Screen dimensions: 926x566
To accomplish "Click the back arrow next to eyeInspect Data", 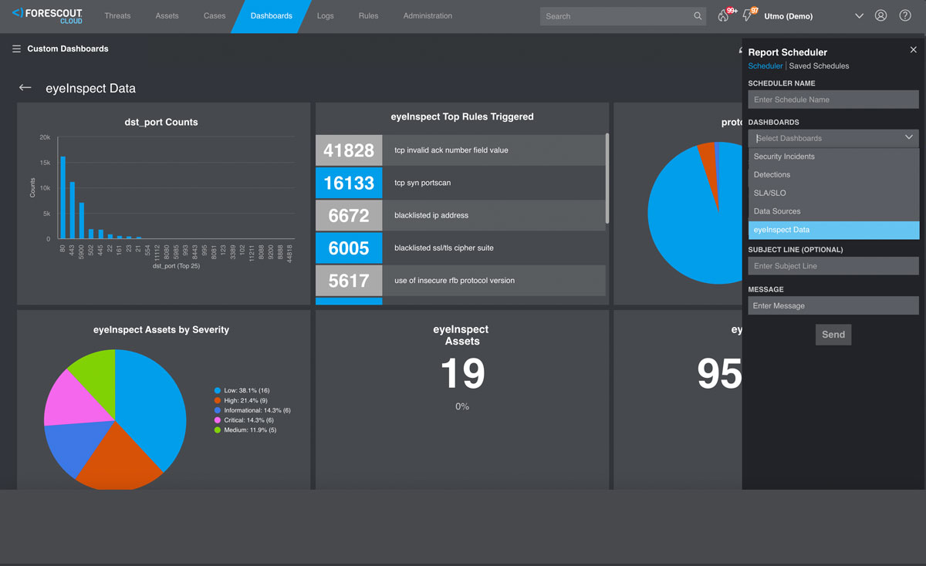I will coord(25,88).
